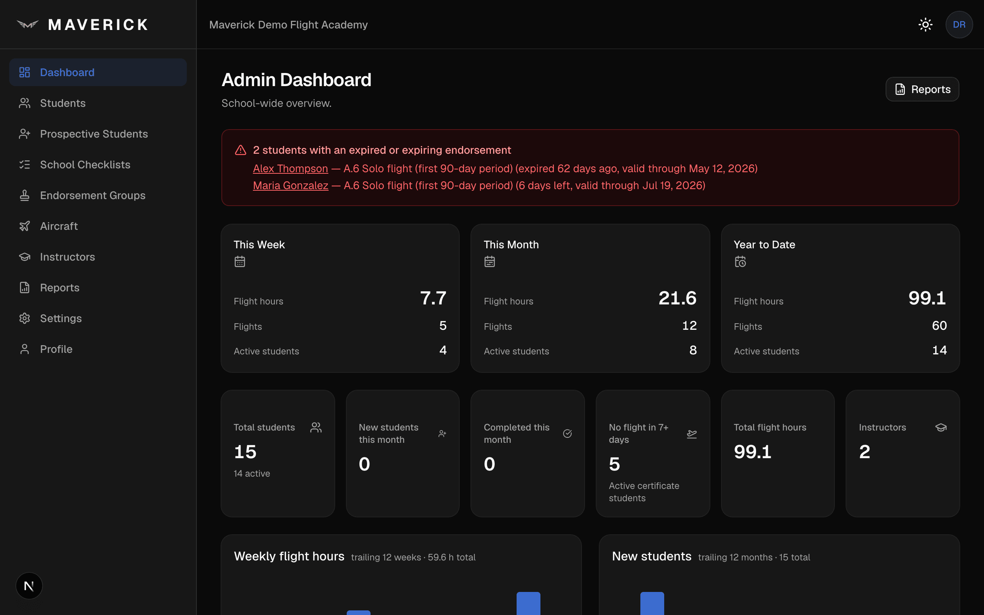Click the Year to Date active students value 14
Screen dimensions: 984x615
(x=939, y=350)
